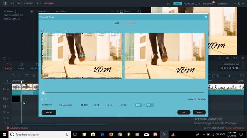This screenshot has height=138, width=247.
Task: Switch to the Crop tab
Action: [x=117, y=23]
